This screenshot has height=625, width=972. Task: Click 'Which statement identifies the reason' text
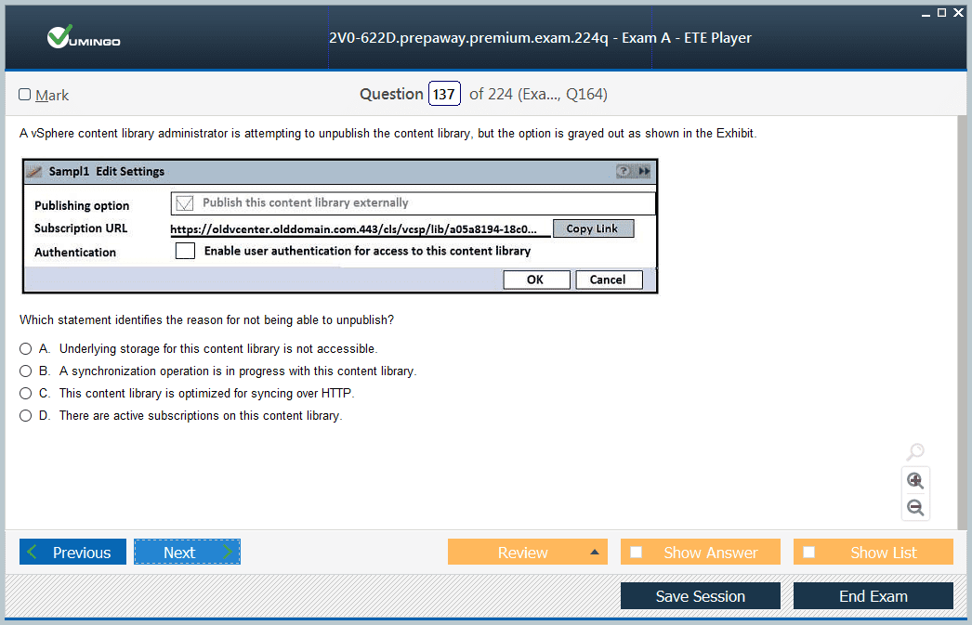(206, 320)
